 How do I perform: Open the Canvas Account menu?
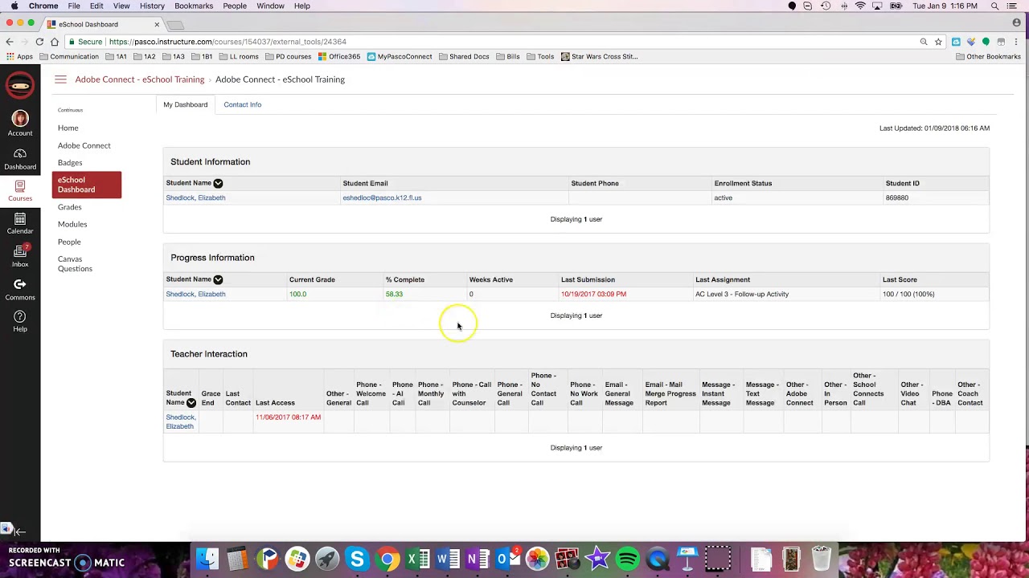coord(20,124)
